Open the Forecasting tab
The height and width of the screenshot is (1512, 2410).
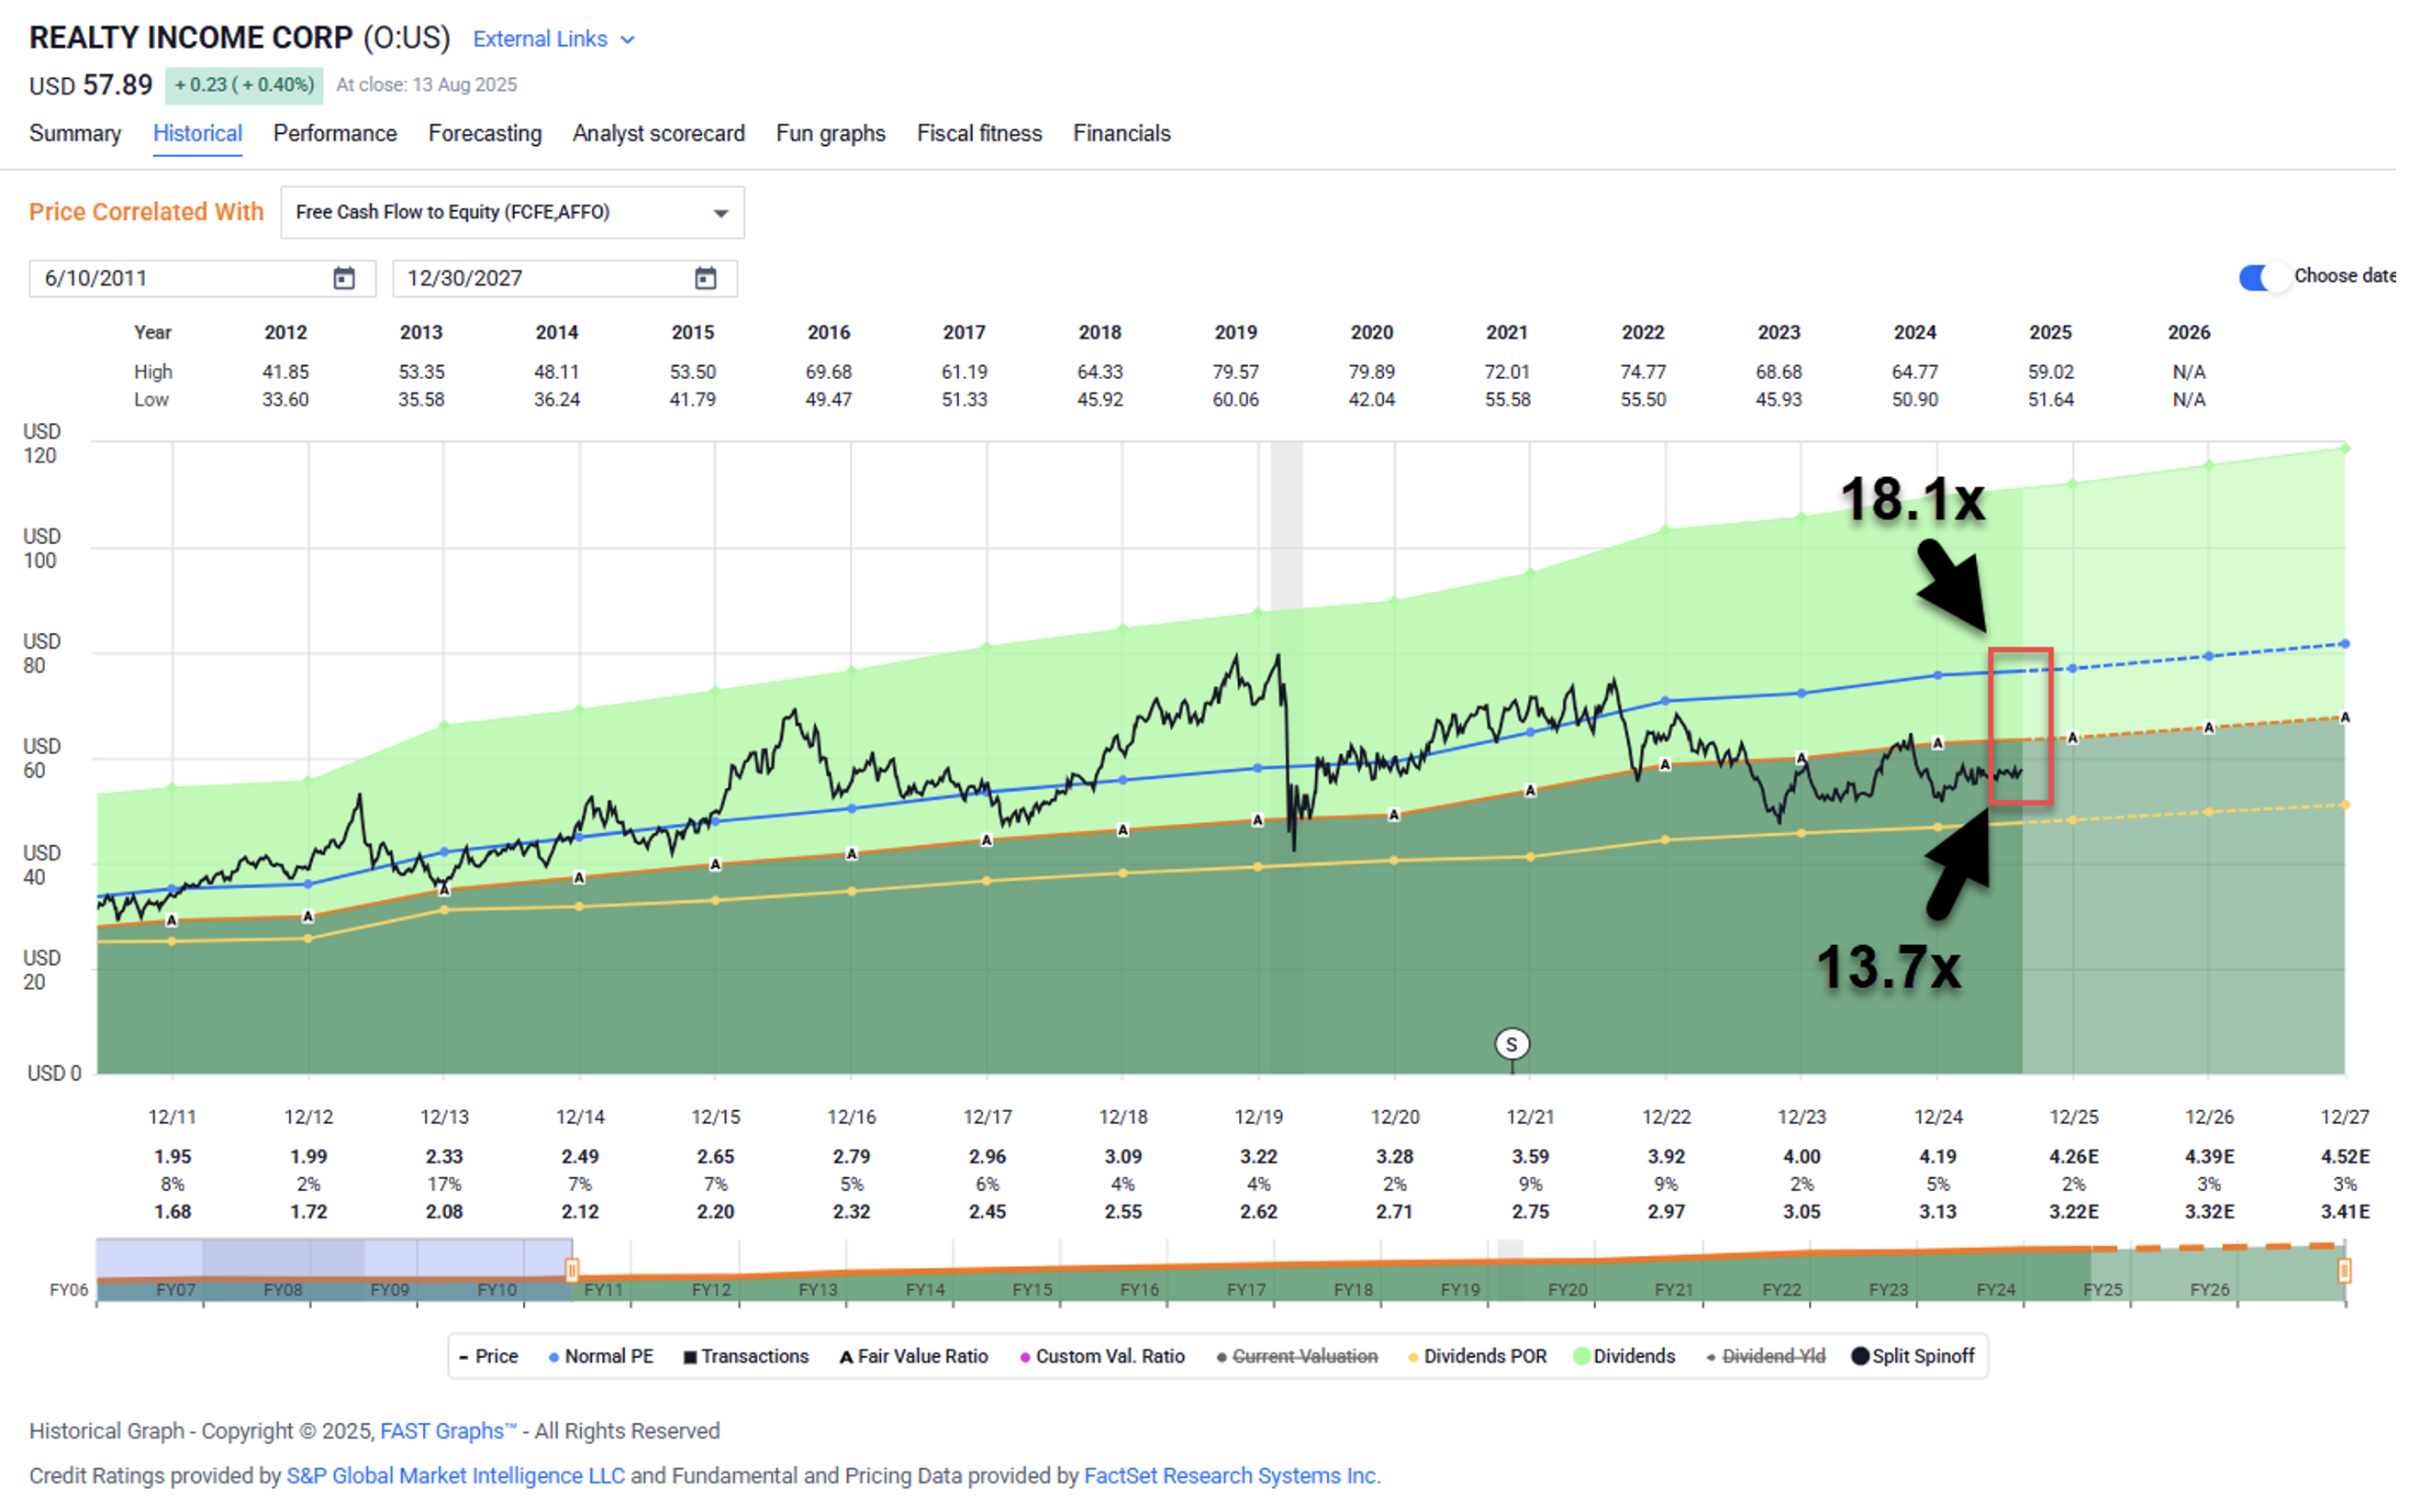pyautogui.click(x=485, y=133)
